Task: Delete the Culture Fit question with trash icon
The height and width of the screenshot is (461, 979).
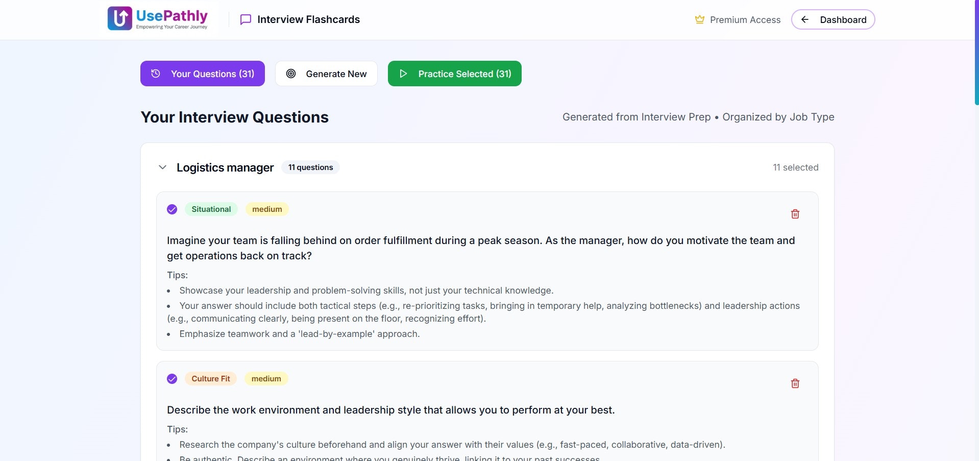Action: (x=795, y=383)
